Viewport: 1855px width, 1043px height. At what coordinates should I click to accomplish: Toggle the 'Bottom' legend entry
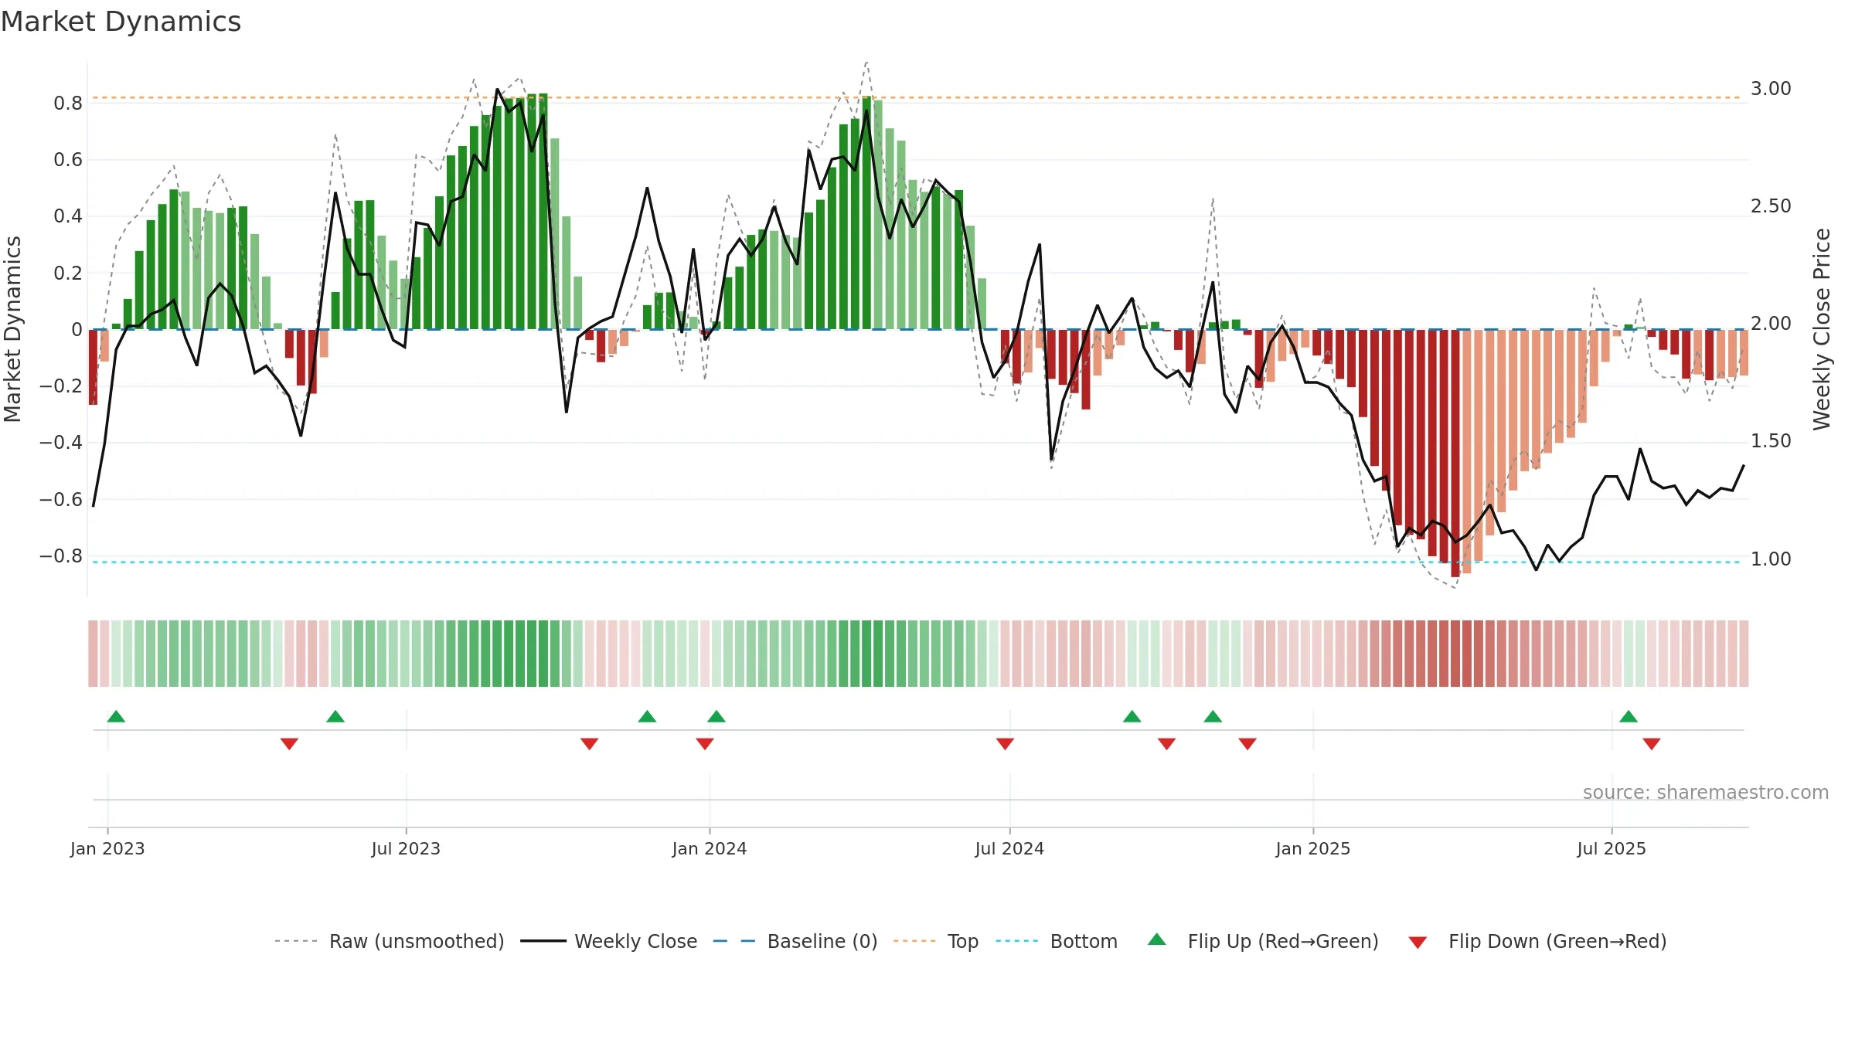(x=1084, y=941)
